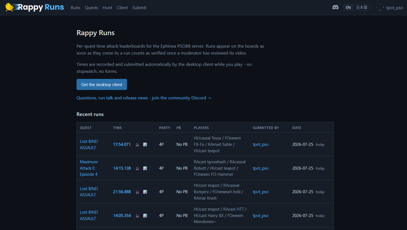Follow the join the community Discord link

[x=144, y=98]
